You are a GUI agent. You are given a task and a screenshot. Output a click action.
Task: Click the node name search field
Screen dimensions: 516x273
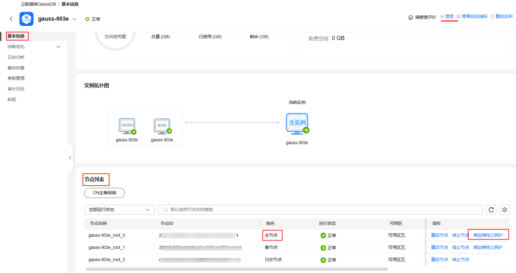320,210
